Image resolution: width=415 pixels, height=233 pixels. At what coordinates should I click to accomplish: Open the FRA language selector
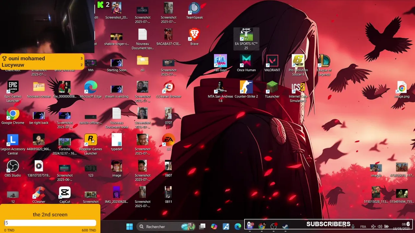(x=363, y=227)
